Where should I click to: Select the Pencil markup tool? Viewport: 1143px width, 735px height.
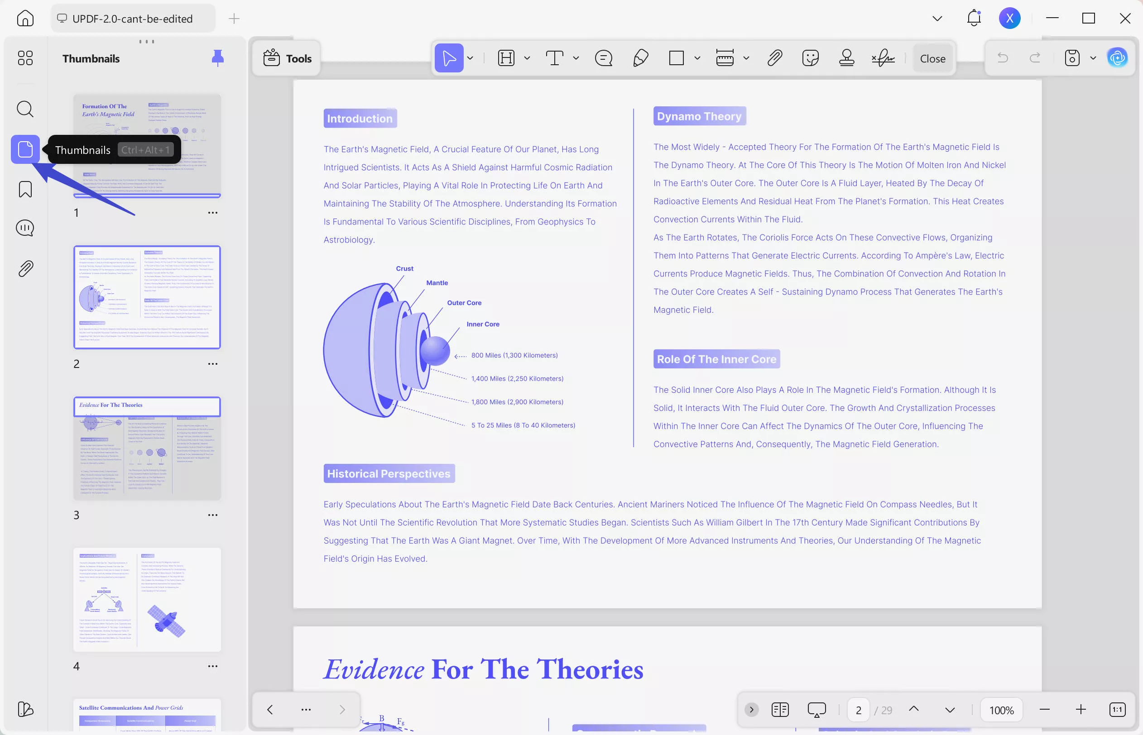click(640, 58)
